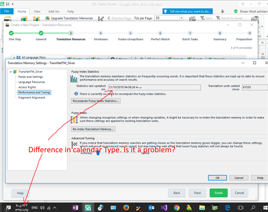Screen dimensions: 268x212
Task: Open Firefox from the taskbar
Action: 126,208
